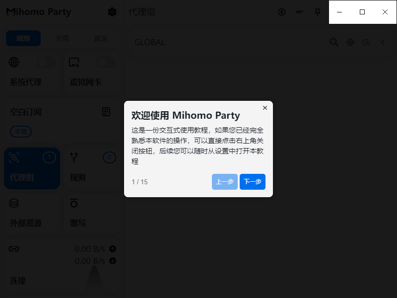The height and width of the screenshot is (298, 397).
Task: Switch to the 全局 mode tab
Action: click(x=62, y=38)
